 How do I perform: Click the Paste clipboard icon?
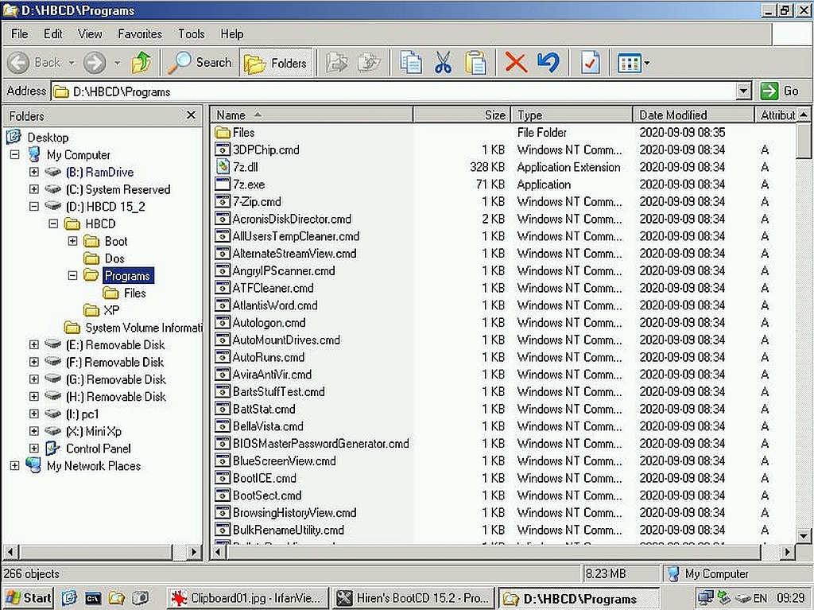pyautogui.click(x=475, y=63)
